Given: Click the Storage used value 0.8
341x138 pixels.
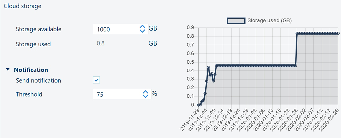Looking at the screenshot, I should pos(100,44).
